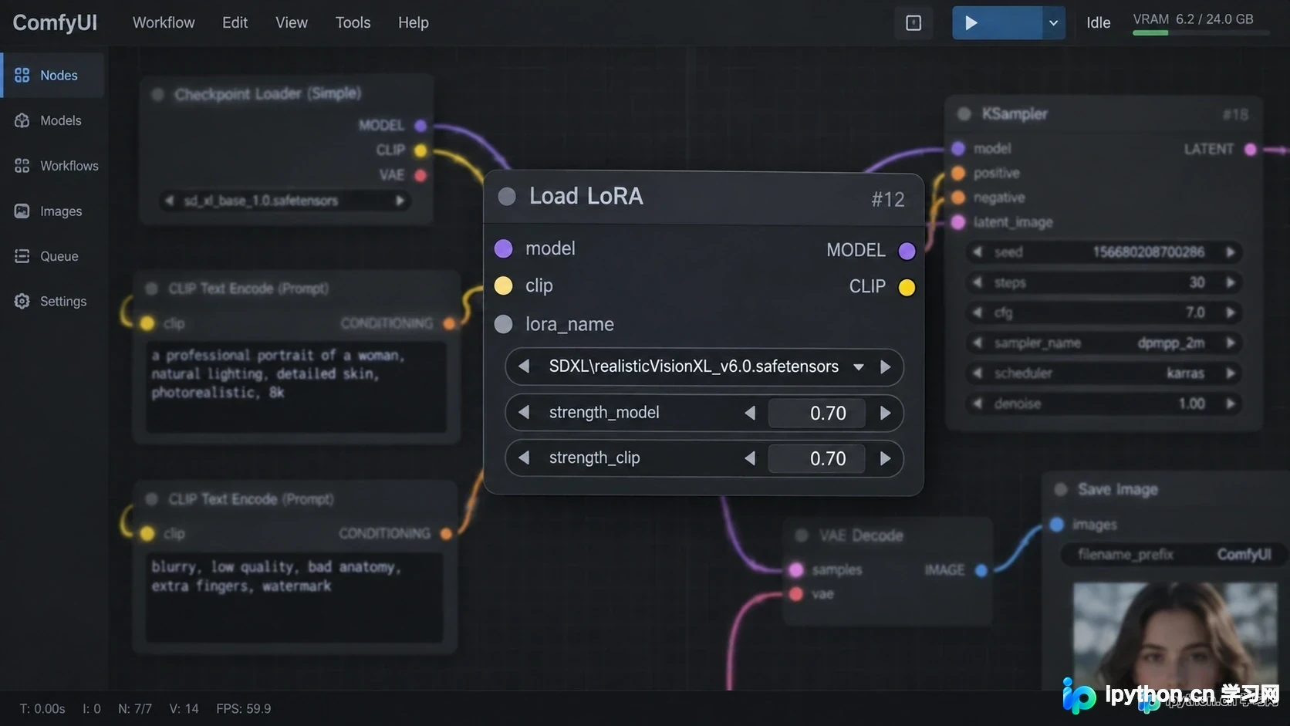The height and width of the screenshot is (726, 1290).
Task: Click the strength_model 0.70 value field
Action: [816, 413]
